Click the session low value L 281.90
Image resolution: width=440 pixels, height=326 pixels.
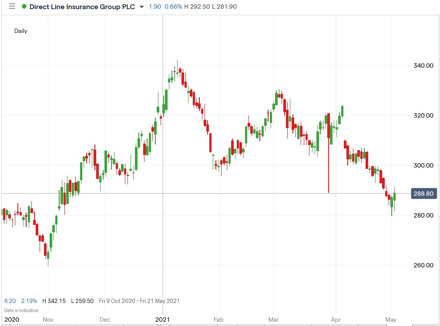[225, 7]
